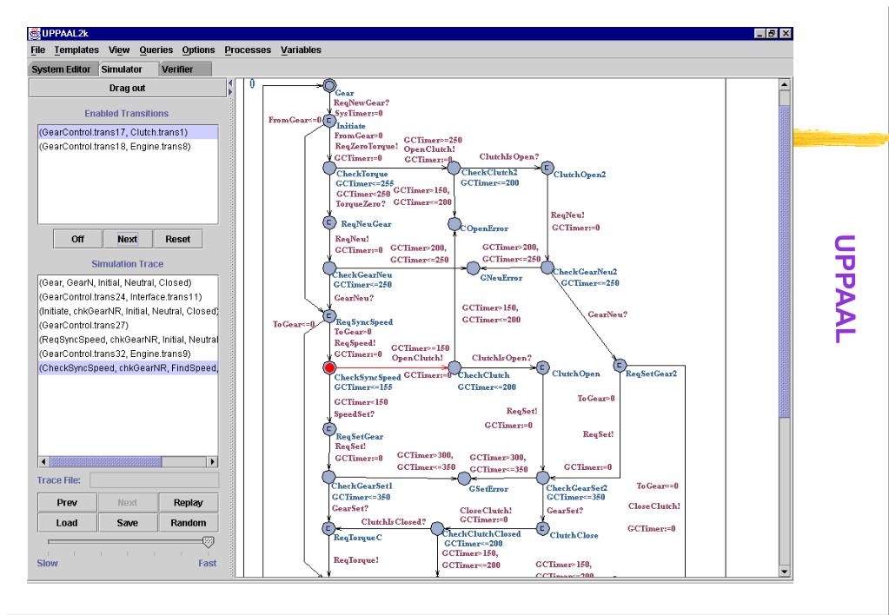Click the trace list left scroll arrow
The width and height of the screenshot is (889, 615).
pos(43,461)
